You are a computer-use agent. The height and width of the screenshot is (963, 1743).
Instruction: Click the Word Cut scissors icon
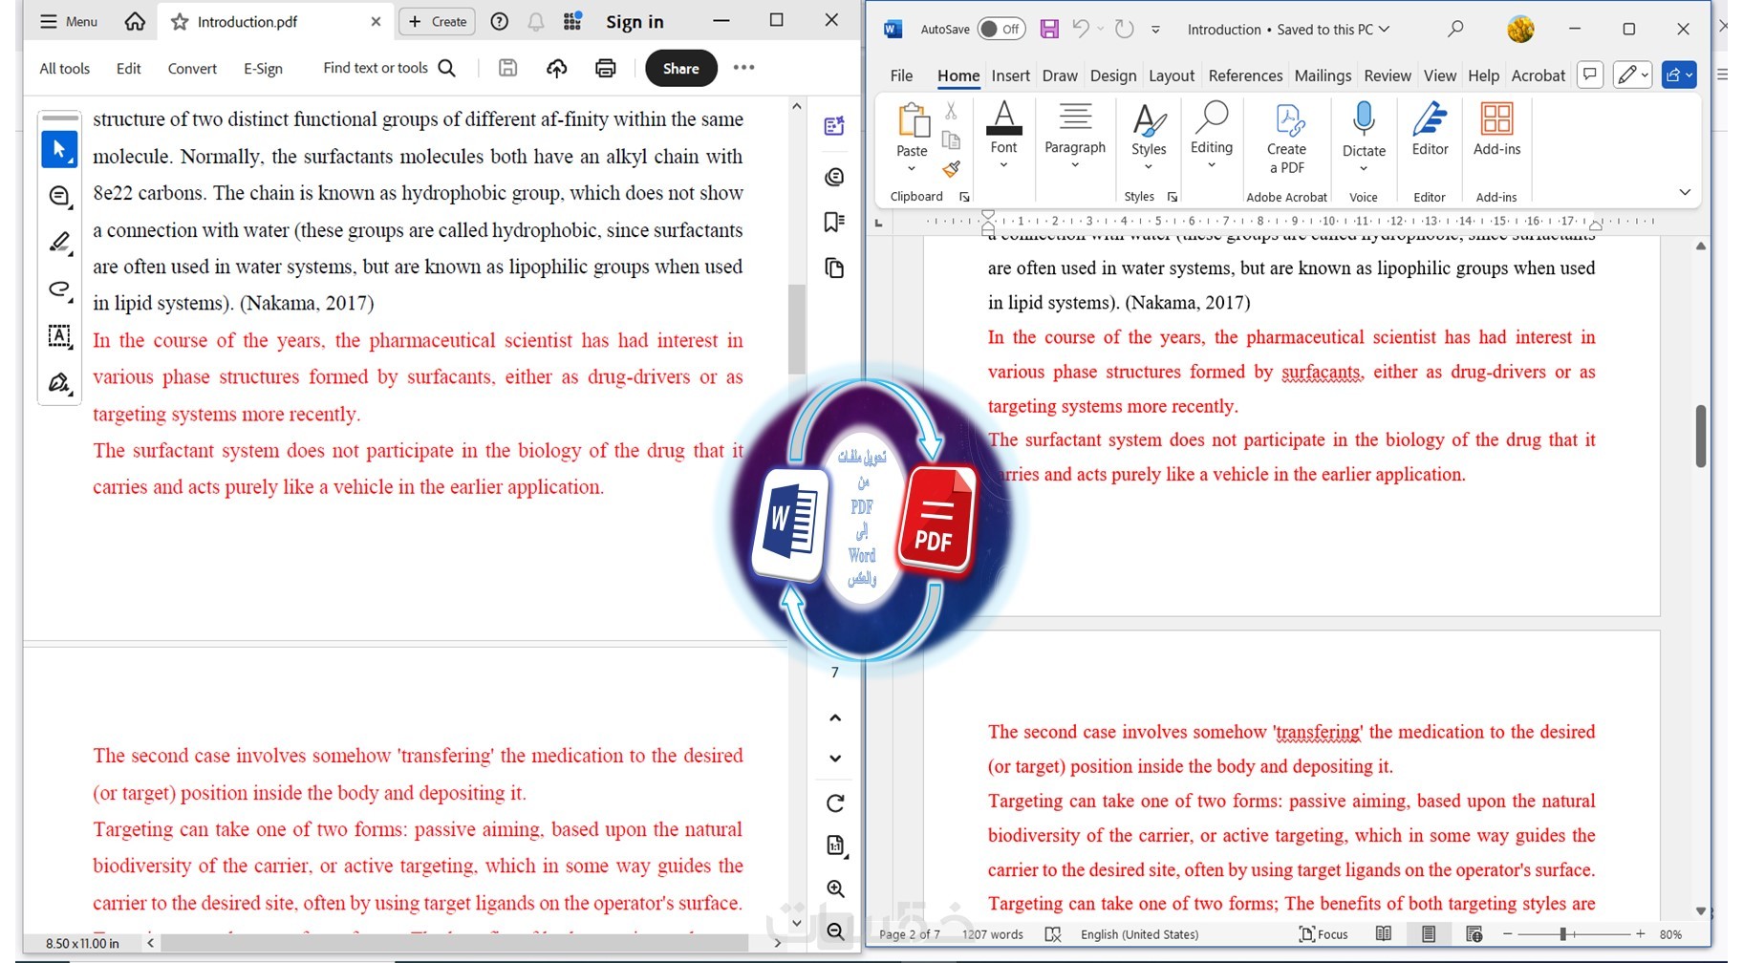[951, 112]
